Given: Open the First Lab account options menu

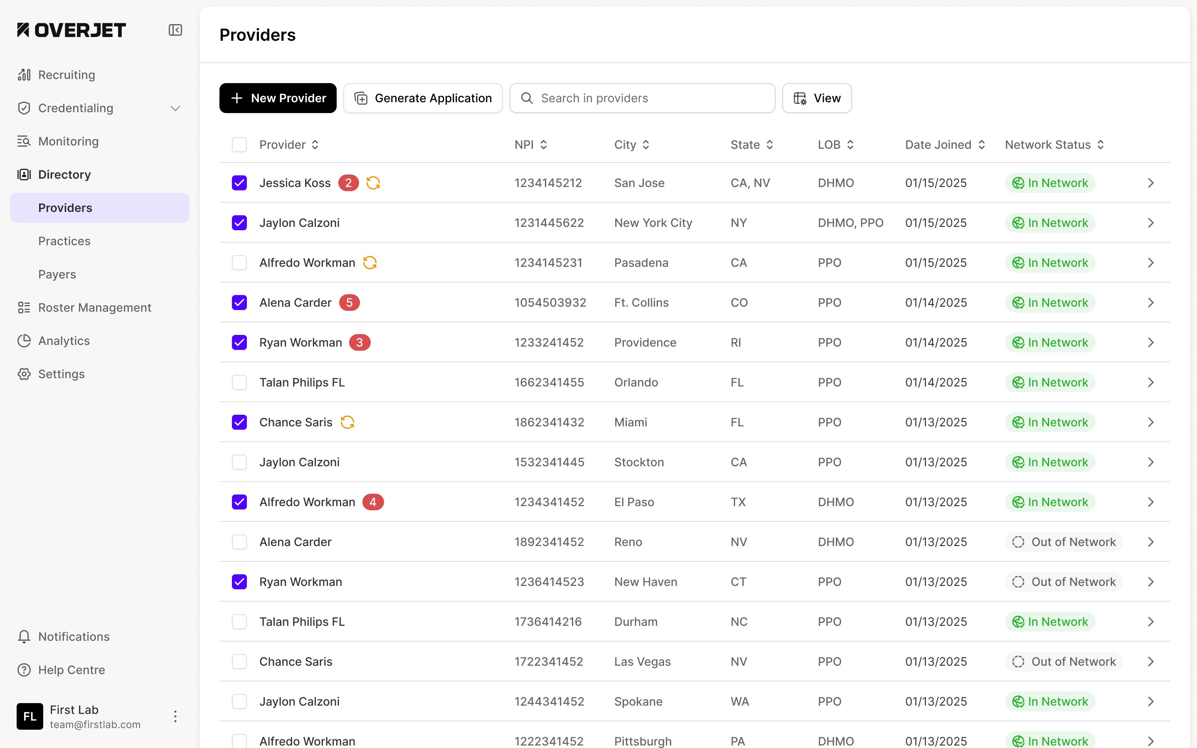Looking at the screenshot, I should 175,716.
